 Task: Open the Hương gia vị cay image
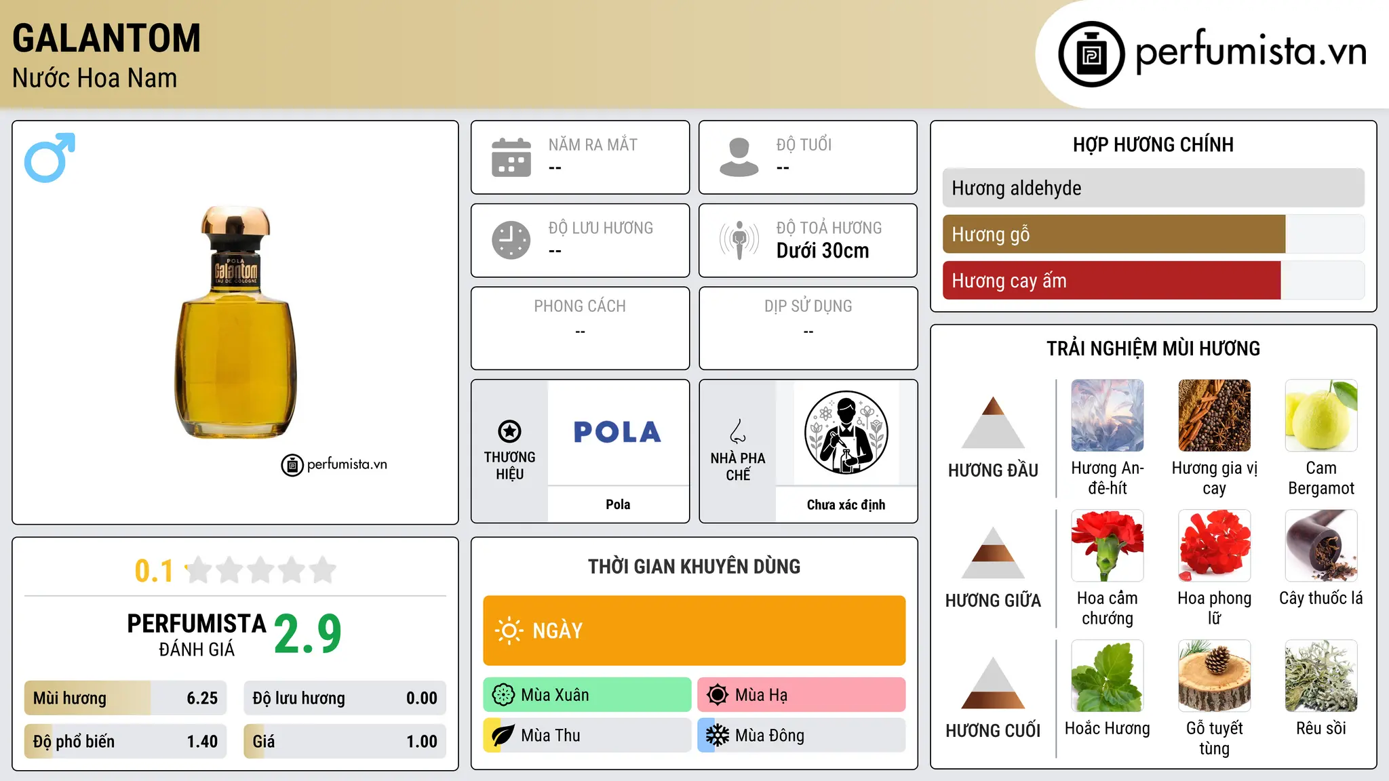pos(1214,416)
